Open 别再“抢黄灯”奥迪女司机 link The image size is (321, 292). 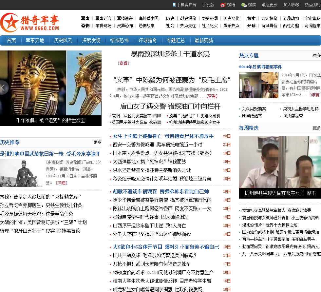[195, 116]
